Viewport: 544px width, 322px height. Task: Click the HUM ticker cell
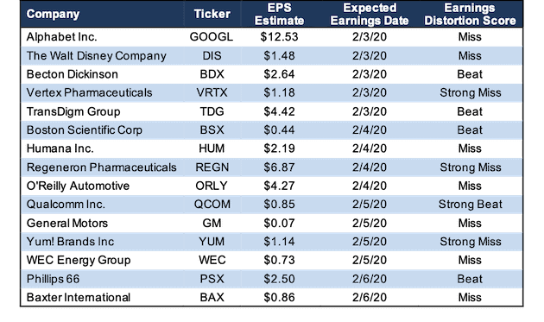[212, 148]
